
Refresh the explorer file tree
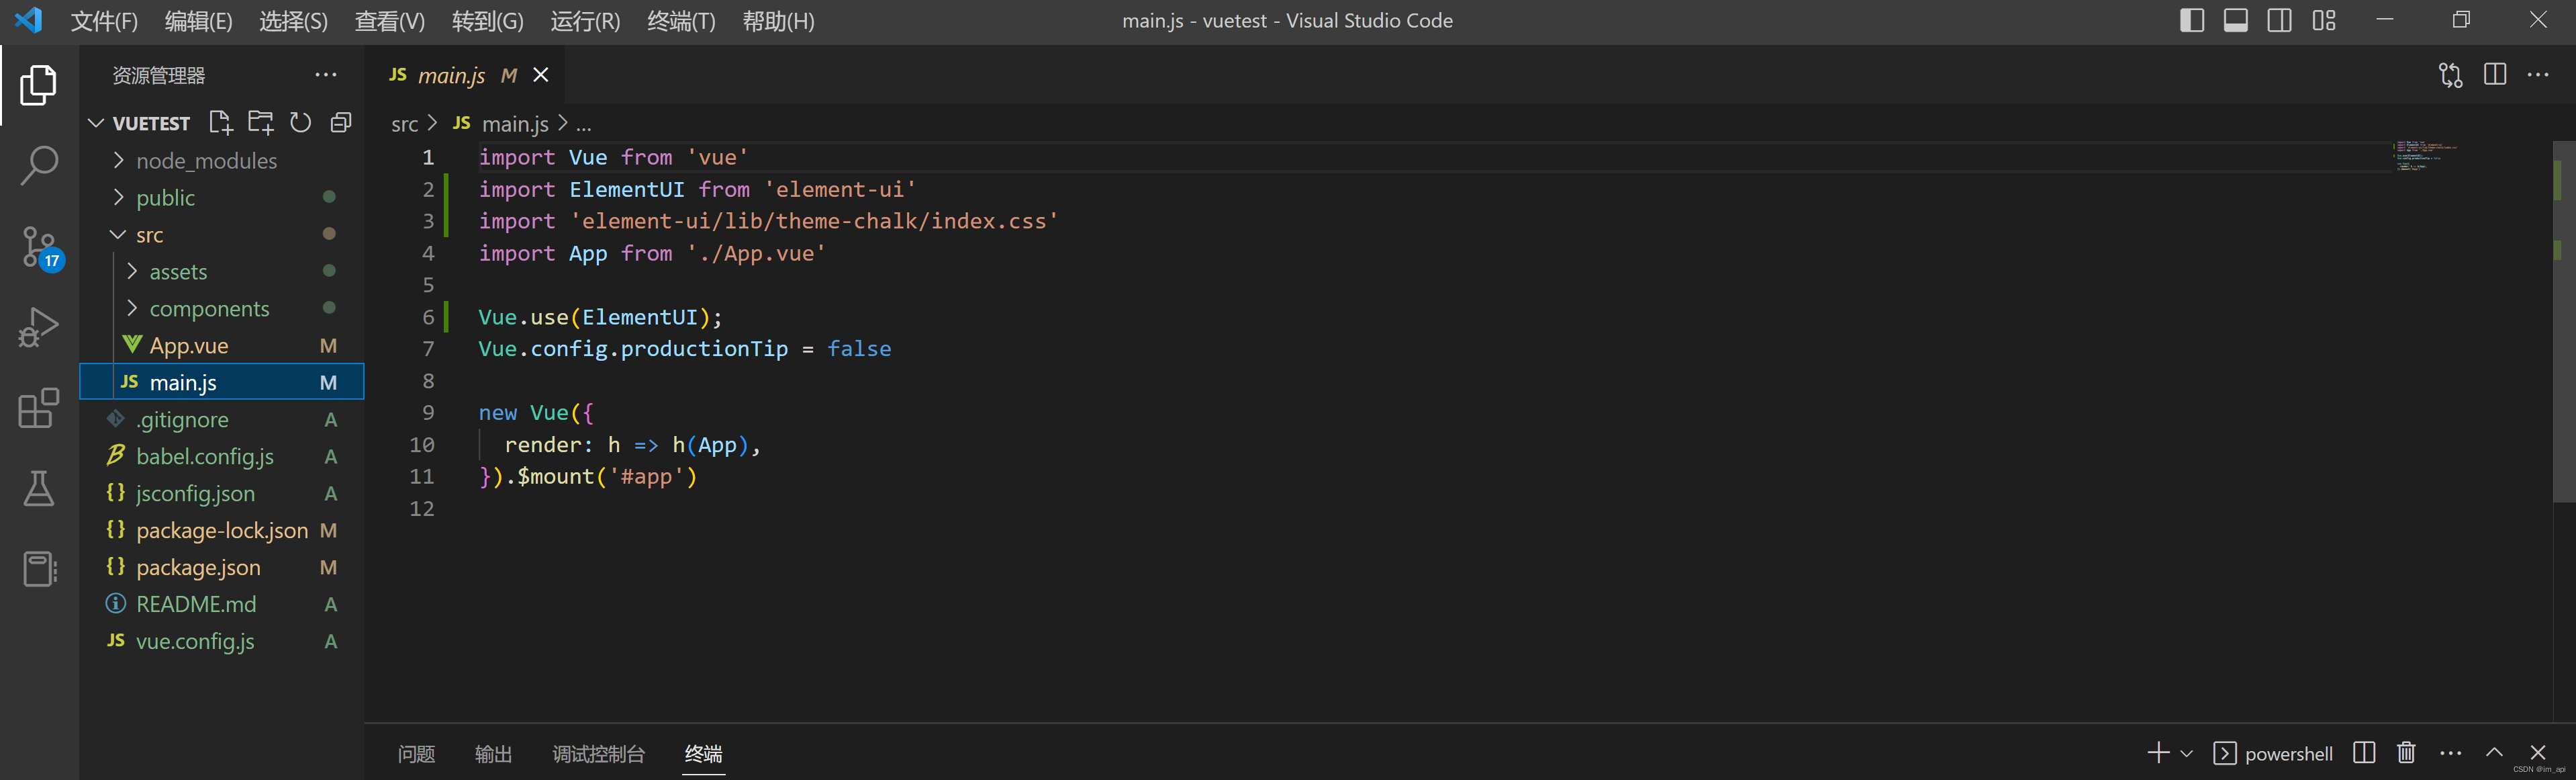point(300,123)
